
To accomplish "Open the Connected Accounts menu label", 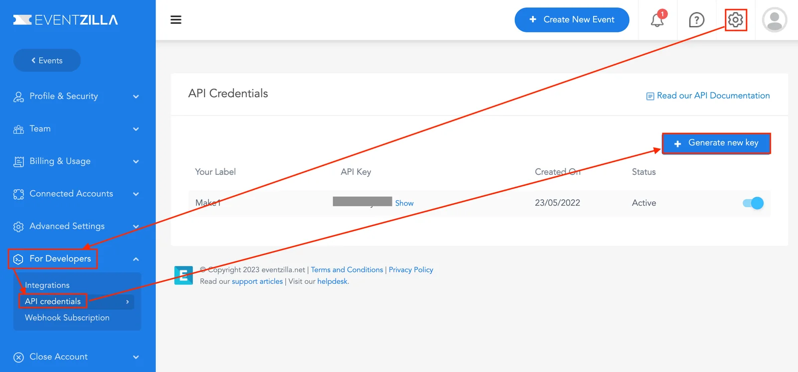I will click(71, 193).
